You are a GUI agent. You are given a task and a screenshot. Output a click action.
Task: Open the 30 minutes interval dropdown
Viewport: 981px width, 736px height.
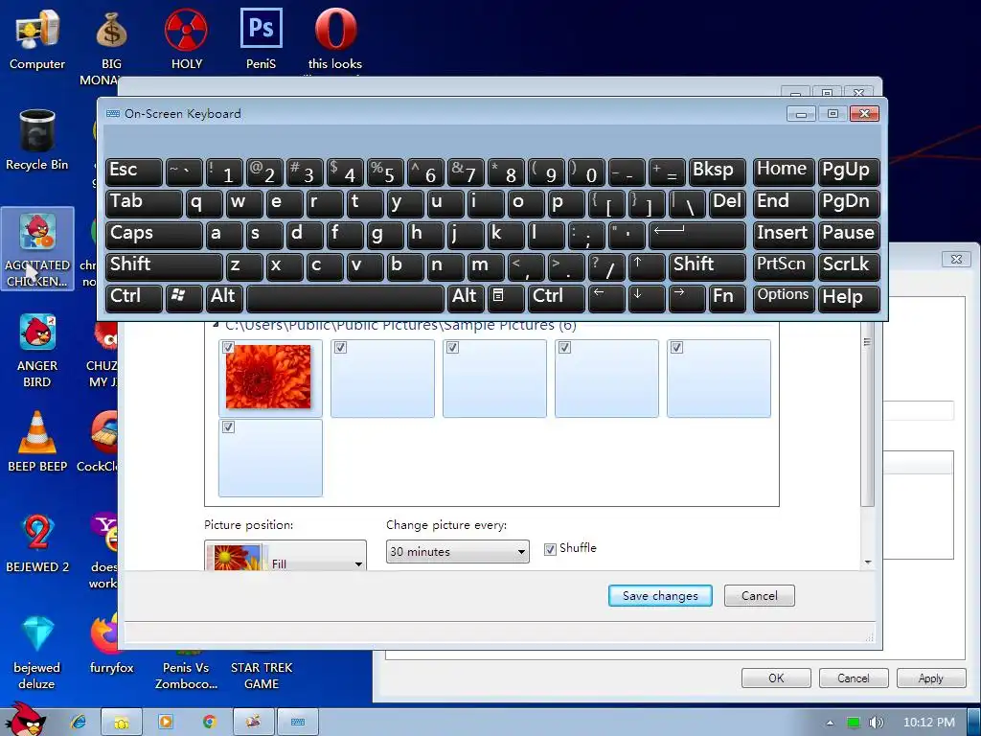point(457,551)
